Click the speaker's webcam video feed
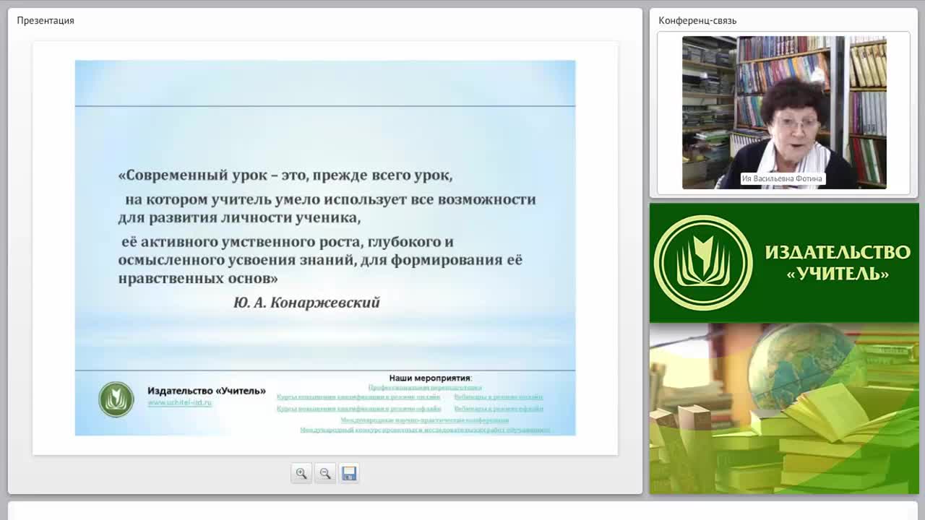Viewport: 925px width, 520px height. 784,113
